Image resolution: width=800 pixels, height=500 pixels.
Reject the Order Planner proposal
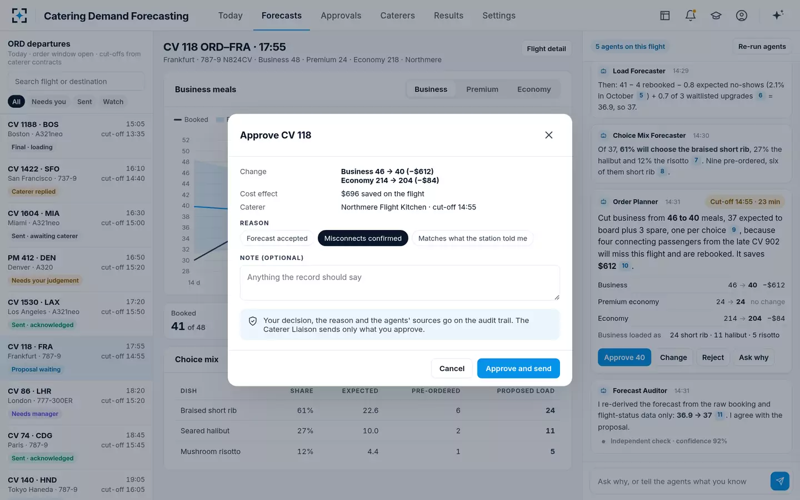point(713,357)
